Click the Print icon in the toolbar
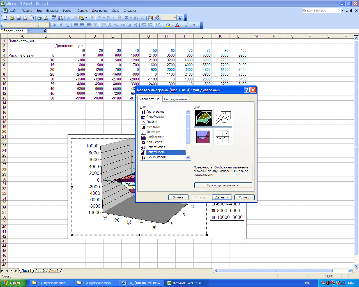This screenshot has width=359, height=287. [40, 18]
